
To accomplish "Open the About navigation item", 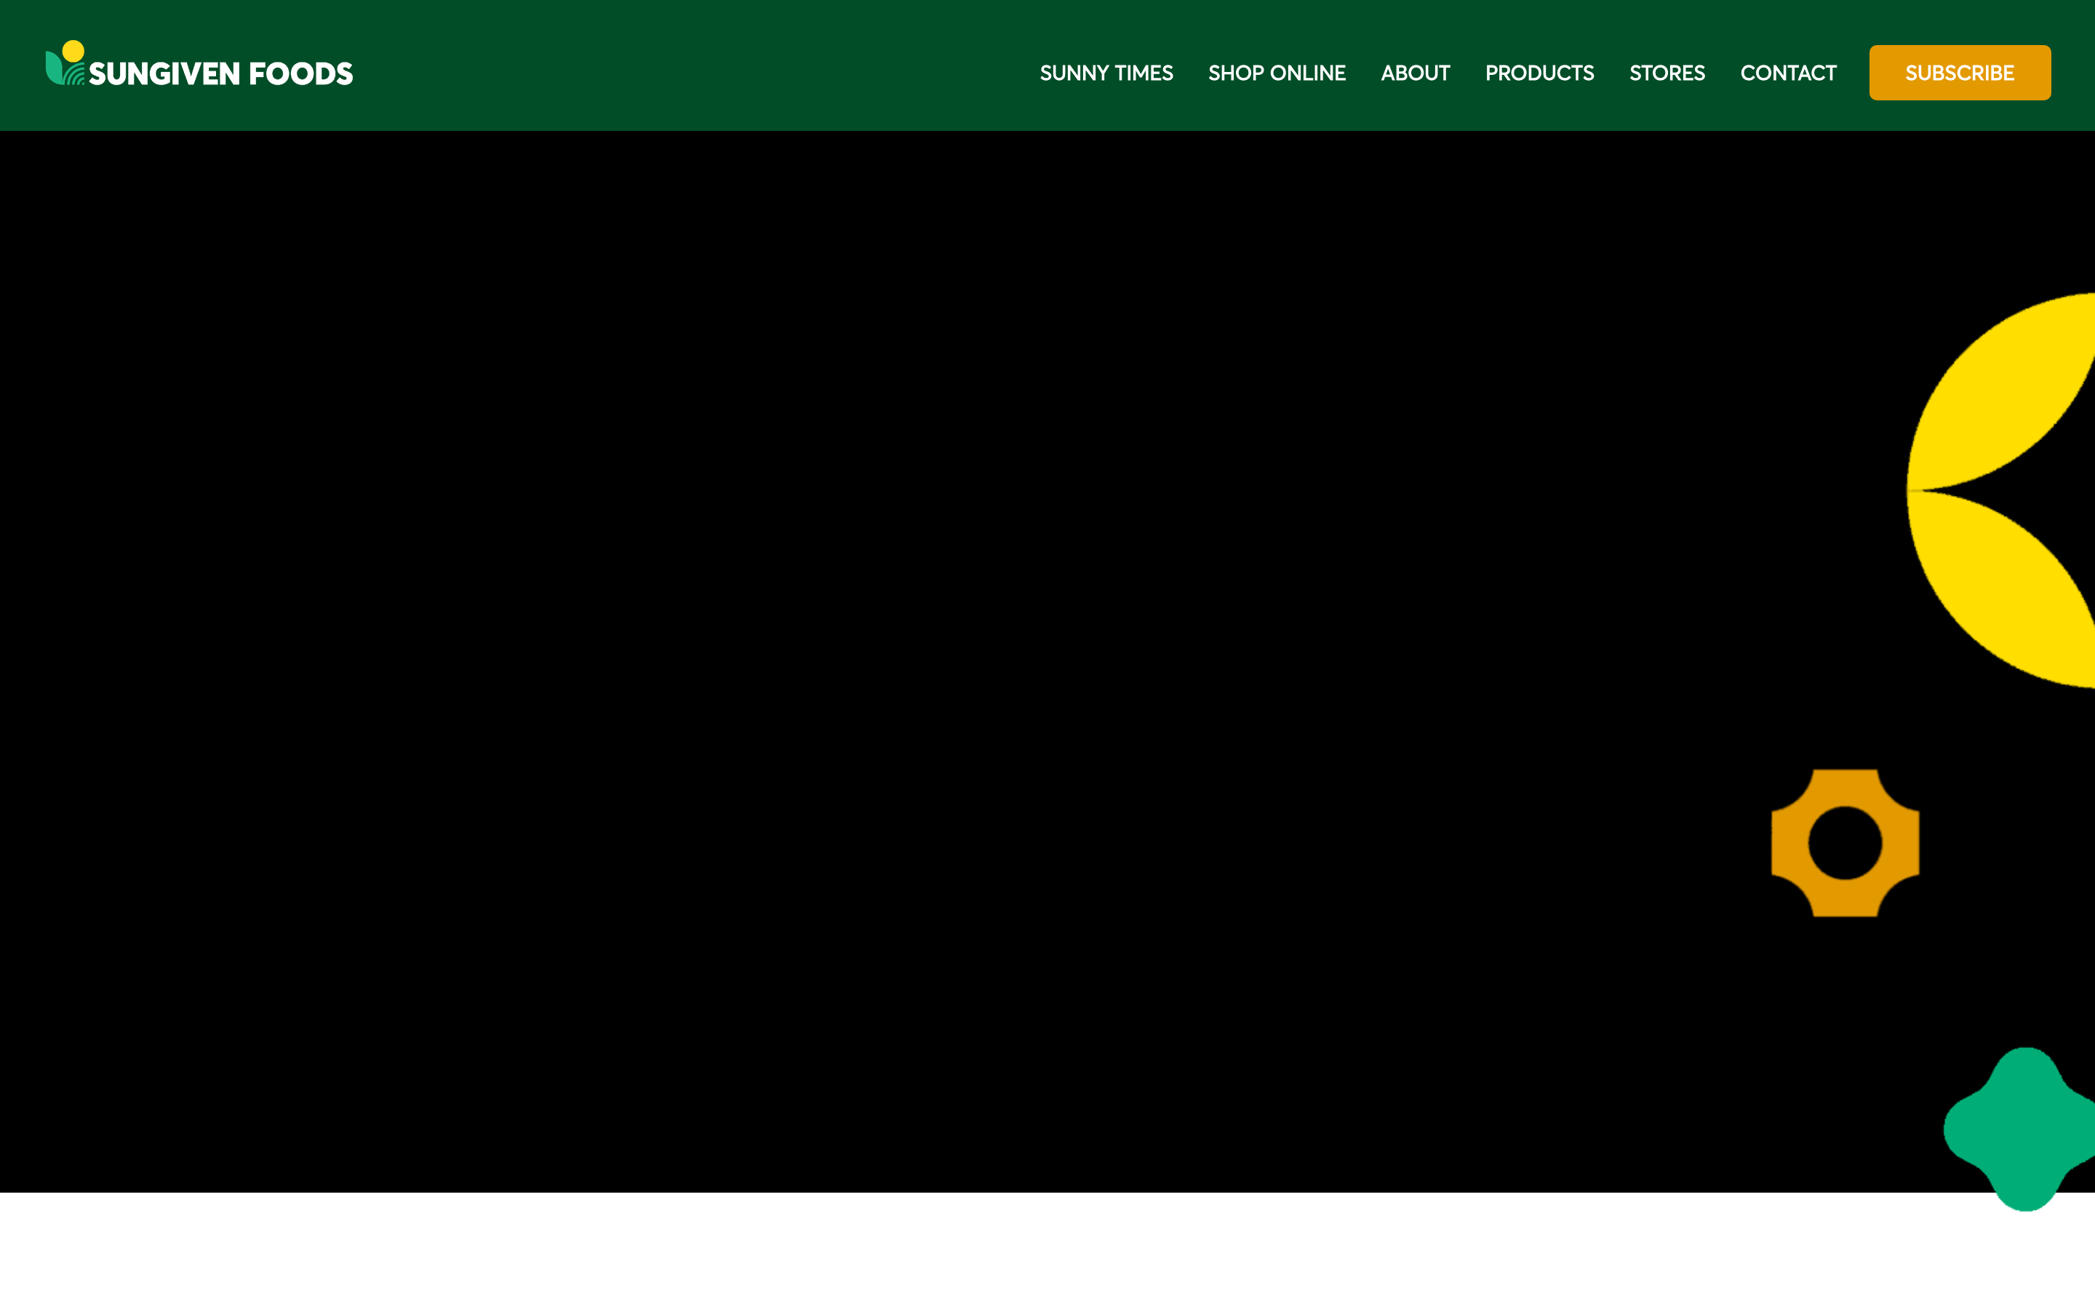I will 1415,73.
